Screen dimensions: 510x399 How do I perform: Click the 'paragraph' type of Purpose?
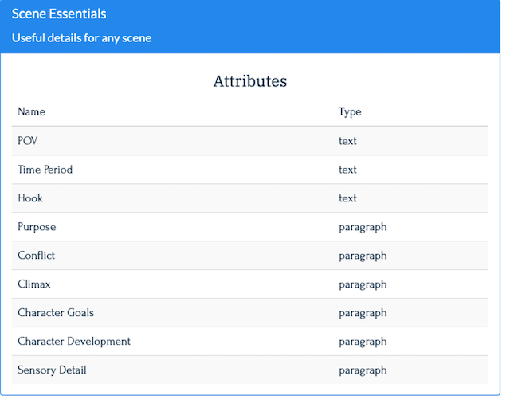click(x=363, y=227)
